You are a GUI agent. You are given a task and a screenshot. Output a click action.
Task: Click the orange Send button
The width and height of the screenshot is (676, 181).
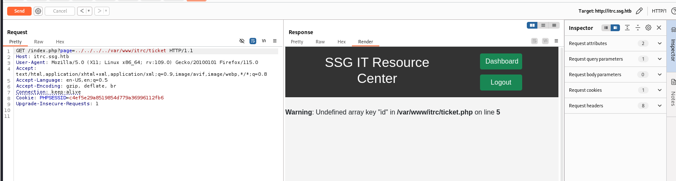[19, 11]
